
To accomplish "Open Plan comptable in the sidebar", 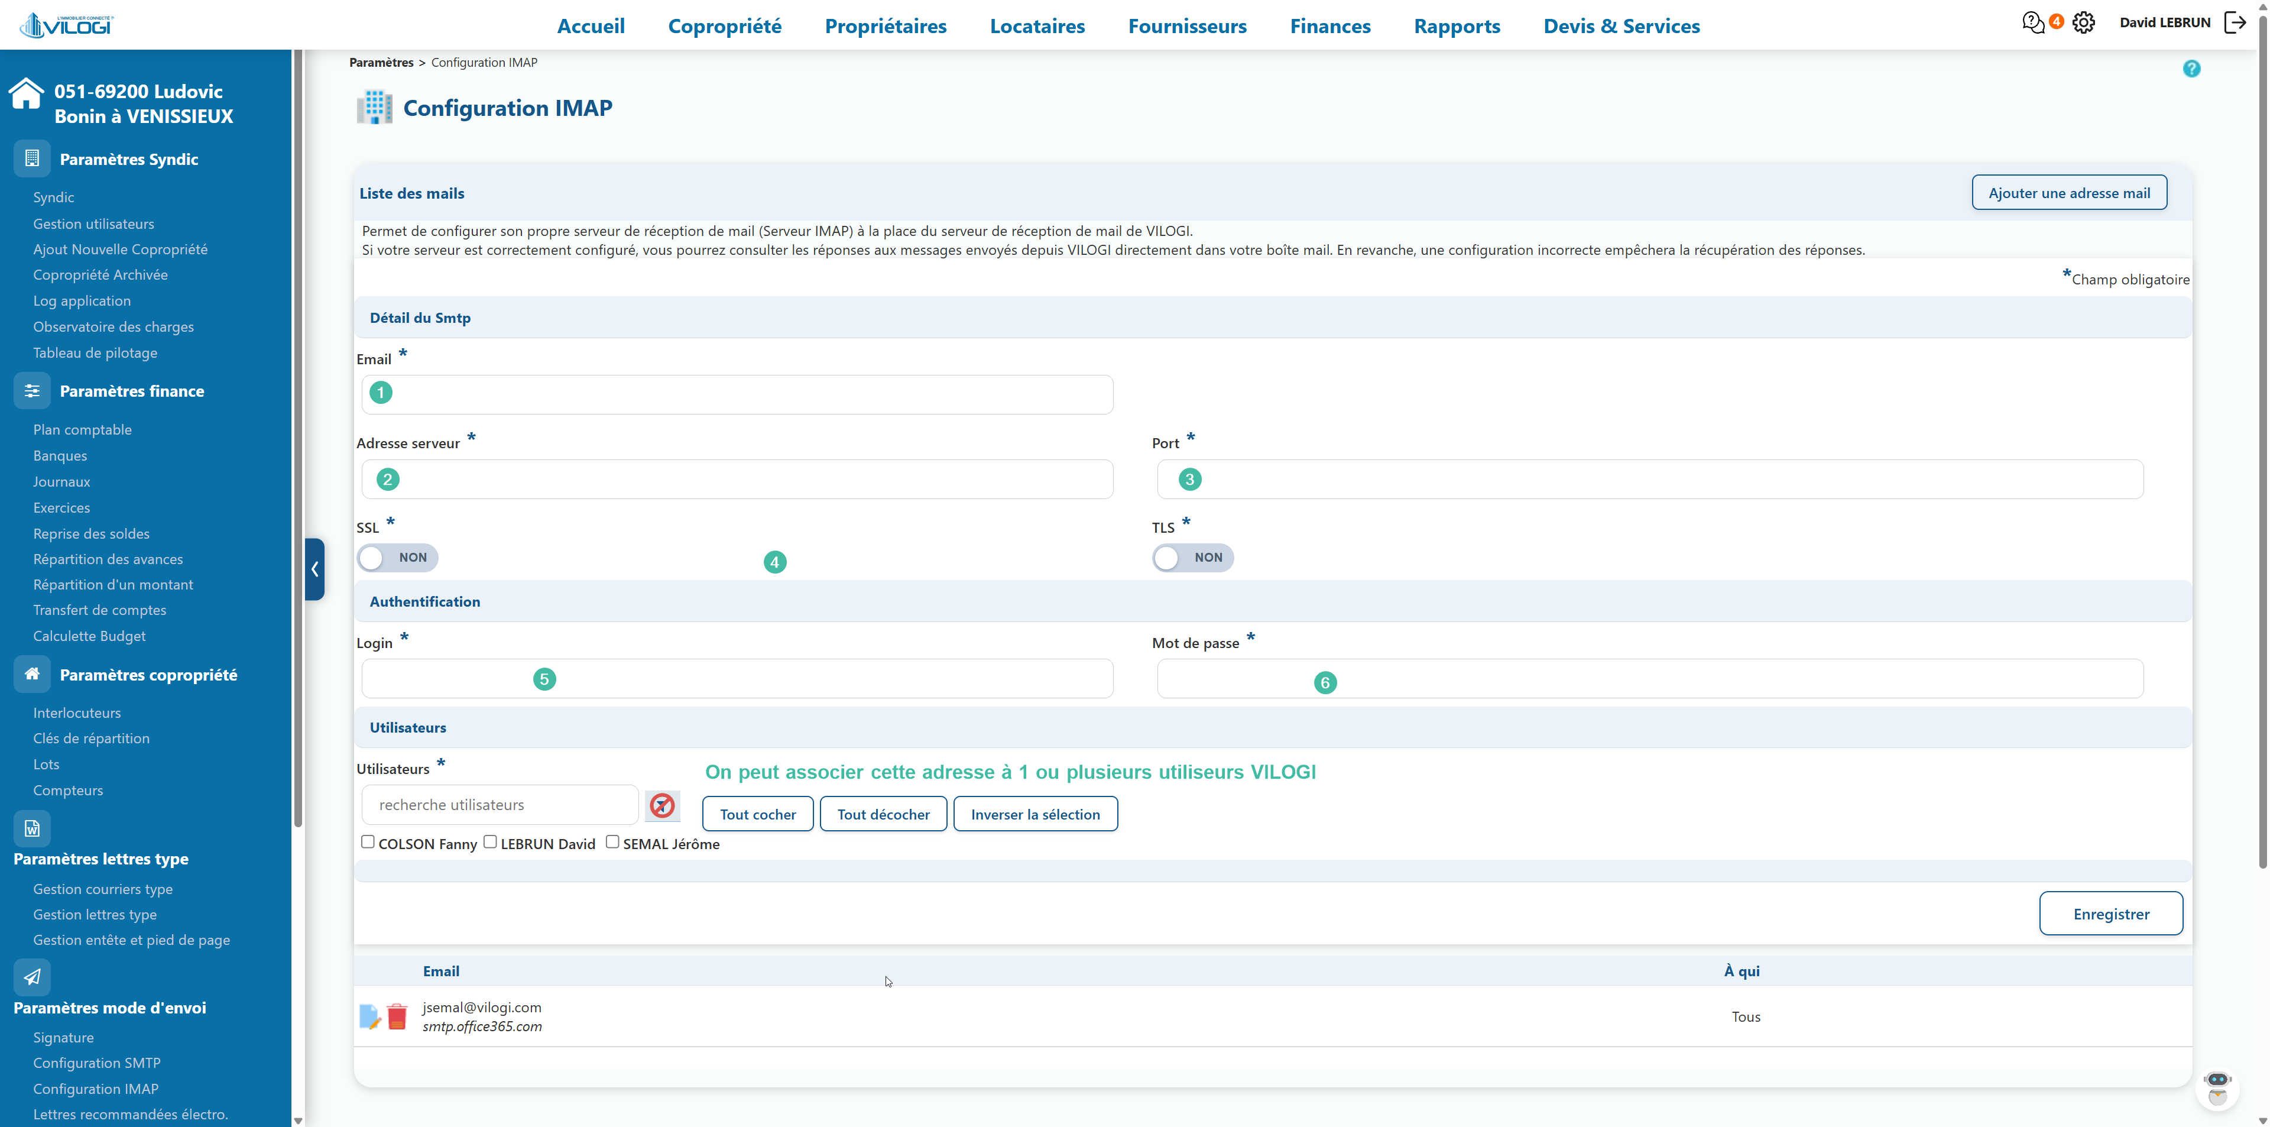I will click(x=83, y=430).
